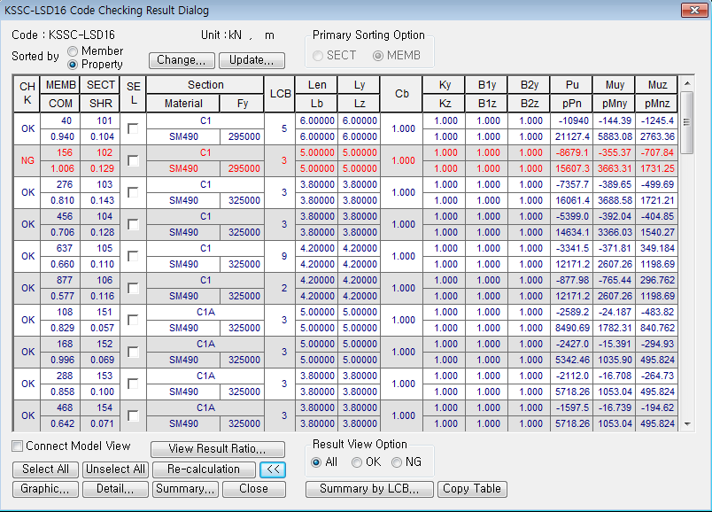Image resolution: width=712 pixels, height=512 pixels.
Task: Tick the SEL checkbox for member 276
Action: [x=133, y=192]
